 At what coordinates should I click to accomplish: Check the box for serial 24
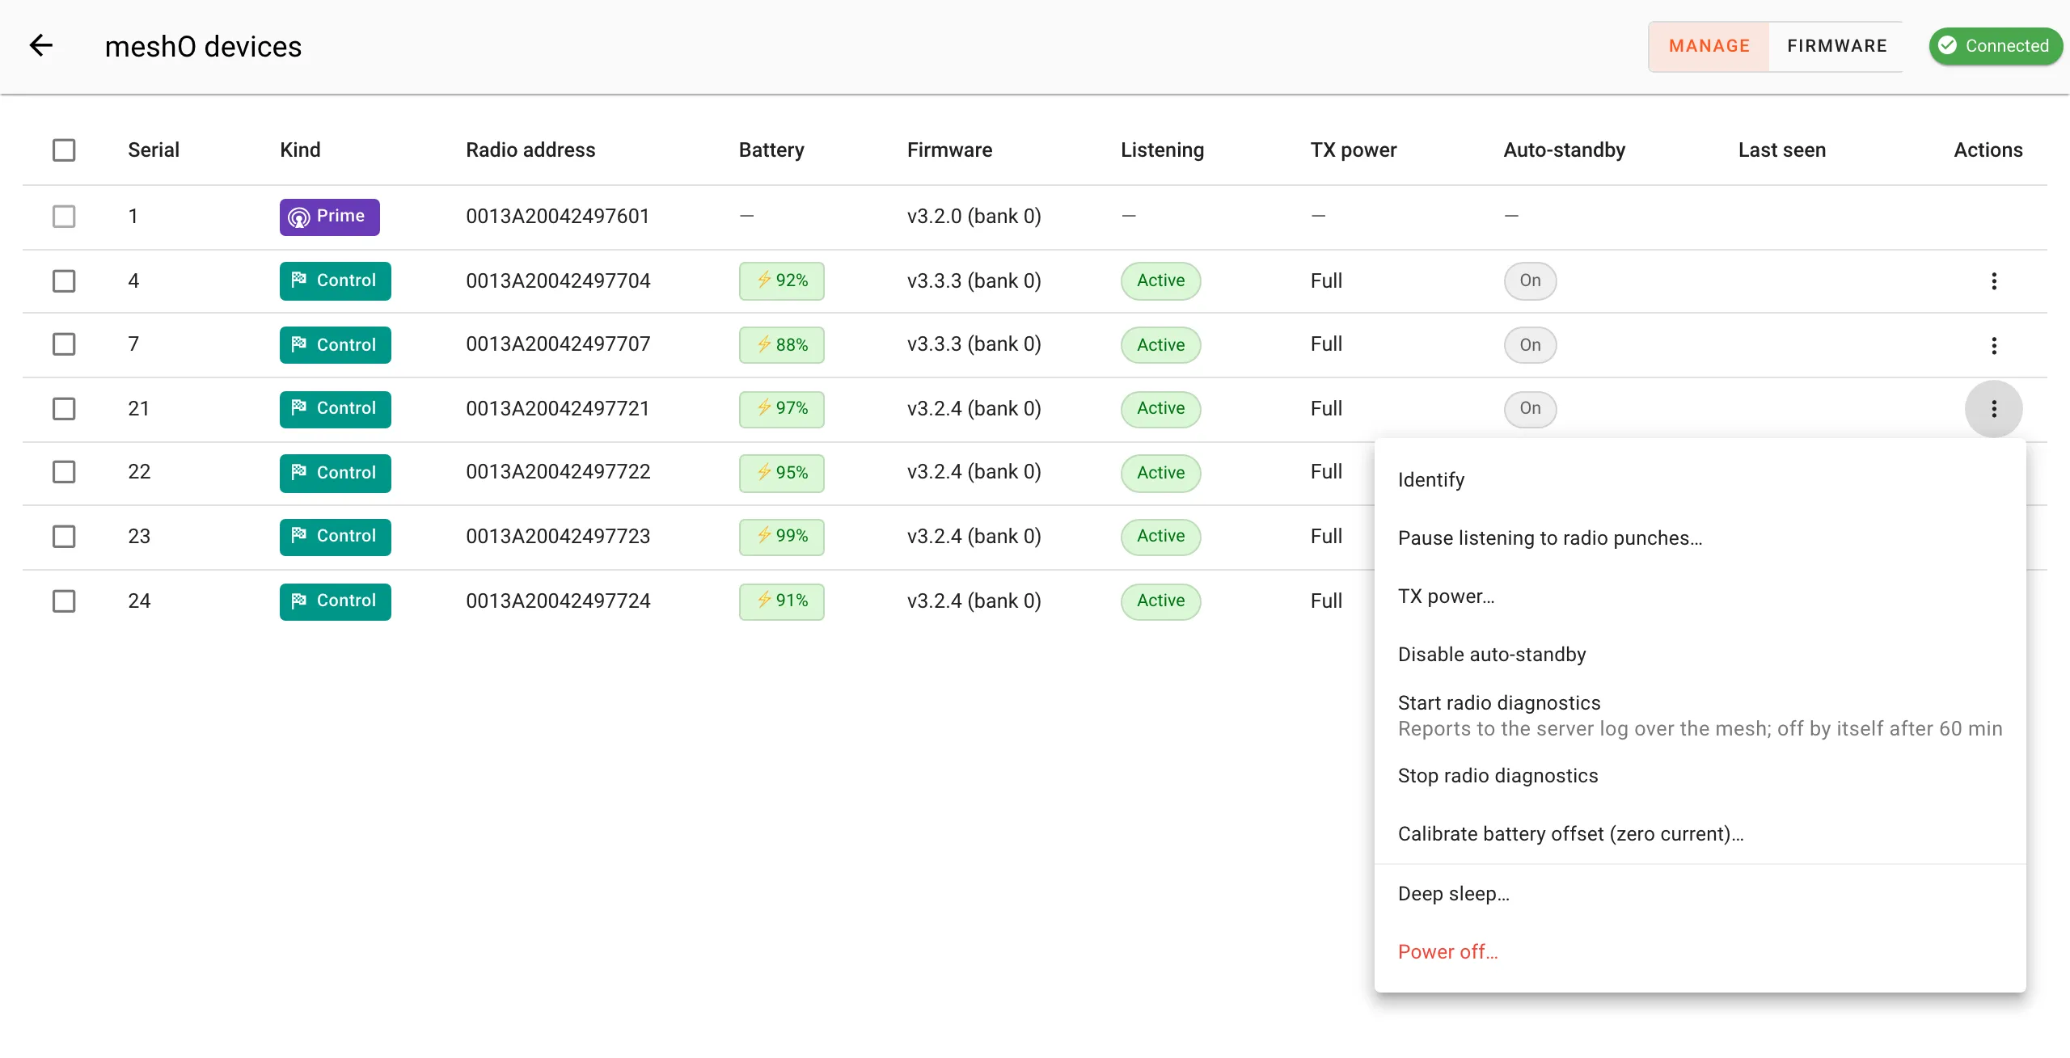pyautogui.click(x=64, y=601)
